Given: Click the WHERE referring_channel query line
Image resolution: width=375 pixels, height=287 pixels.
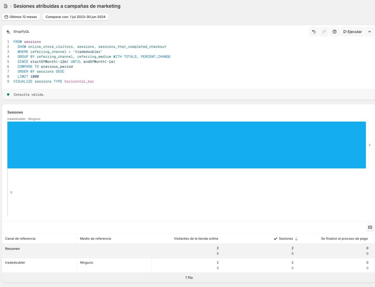Looking at the screenshot, I should pyautogui.click(x=60, y=52).
